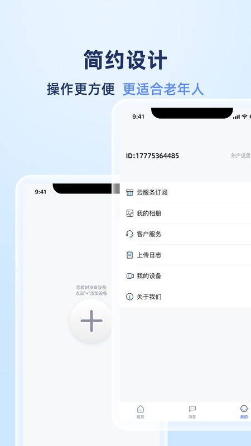Tap the user ID 17775364485 text

pos(152,156)
